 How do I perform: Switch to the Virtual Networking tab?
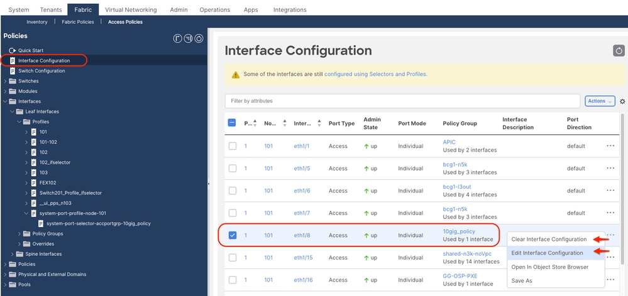click(x=131, y=9)
